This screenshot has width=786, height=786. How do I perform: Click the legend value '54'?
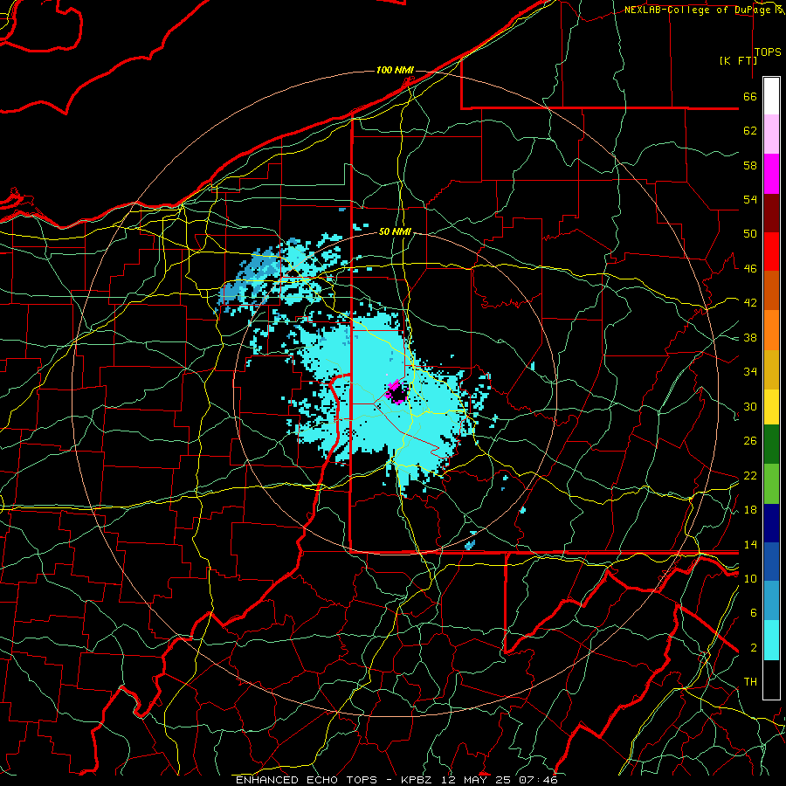coord(750,199)
